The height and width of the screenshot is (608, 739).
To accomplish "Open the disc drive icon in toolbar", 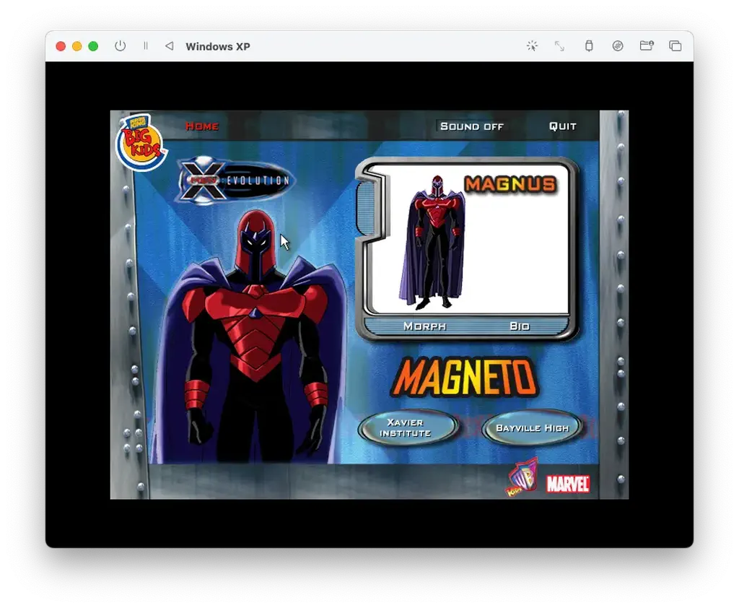I will (x=618, y=45).
